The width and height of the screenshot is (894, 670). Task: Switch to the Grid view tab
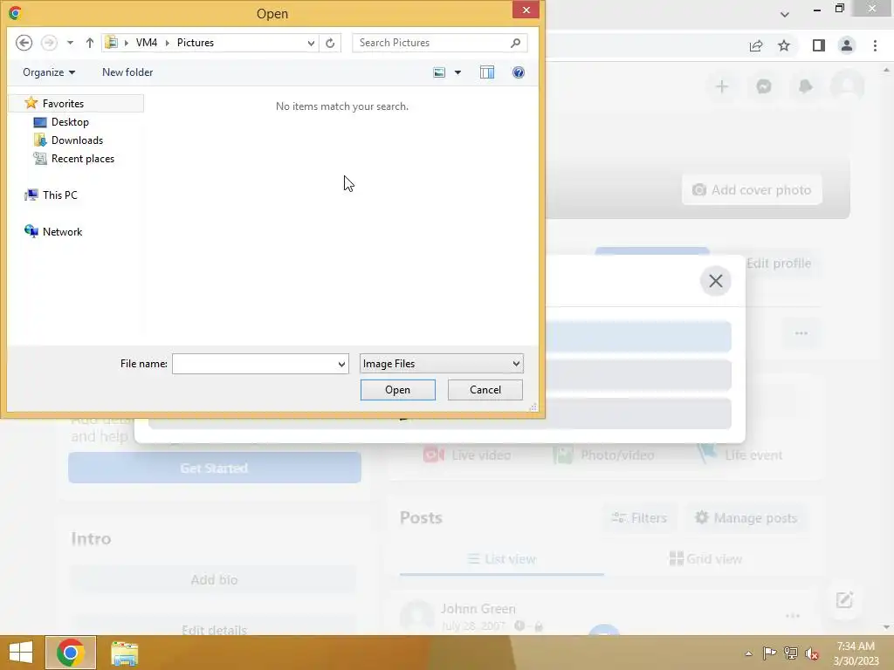pyautogui.click(x=705, y=559)
